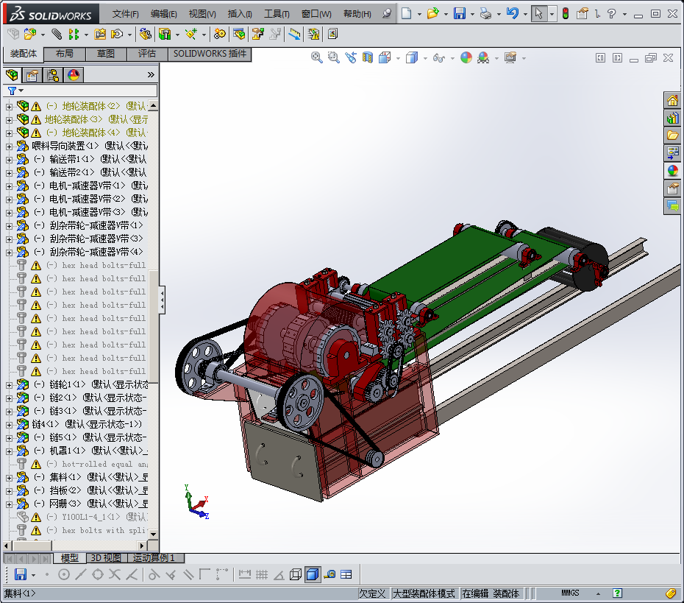684x603 pixels.
Task: Click the Save disk icon in the title bar
Action: click(x=460, y=13)
